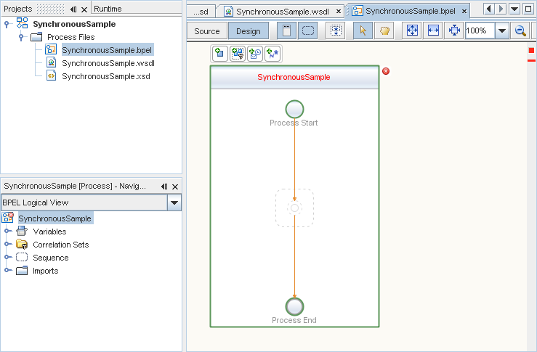Switch to Source view
The height and width of the screenshot is (352, 537).
(x=207, y=31)
